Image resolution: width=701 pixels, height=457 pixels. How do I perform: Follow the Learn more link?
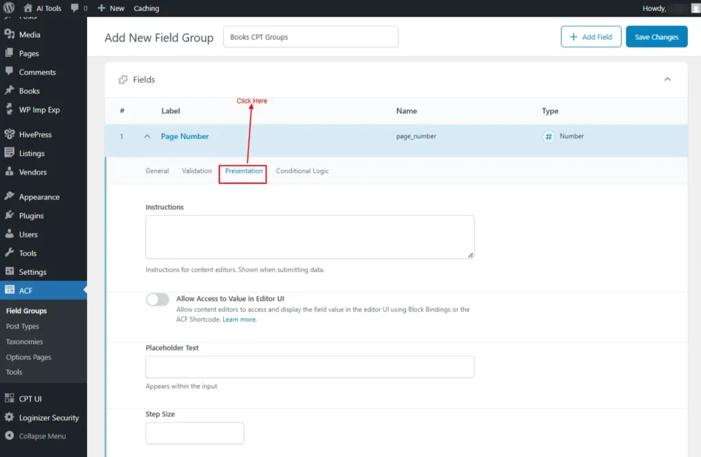coord(240,319)
